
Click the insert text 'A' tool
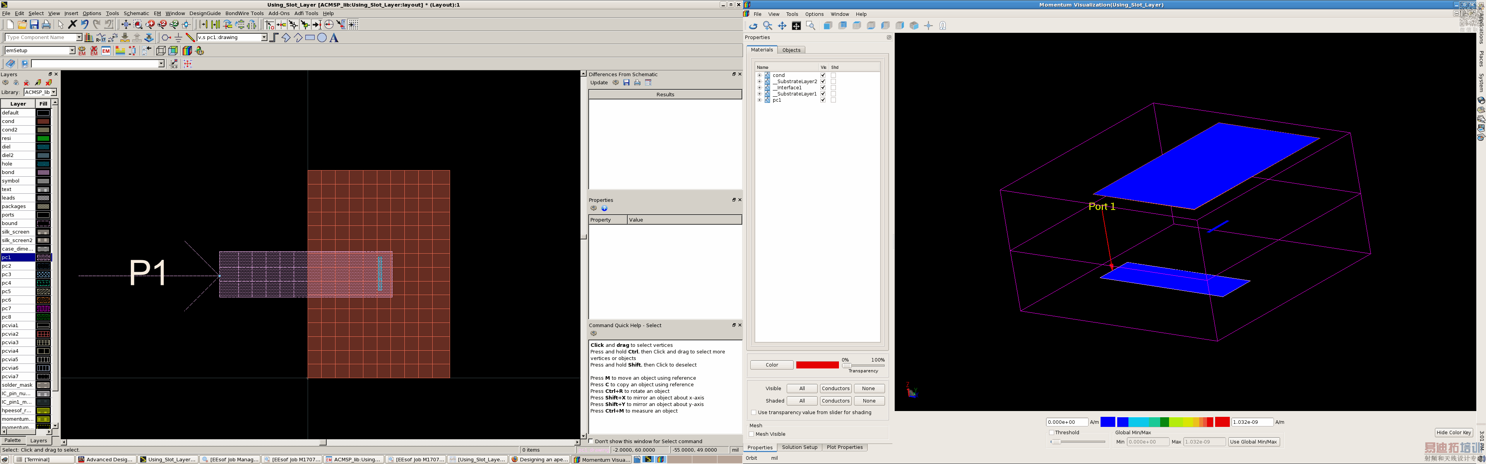(334, 38)
